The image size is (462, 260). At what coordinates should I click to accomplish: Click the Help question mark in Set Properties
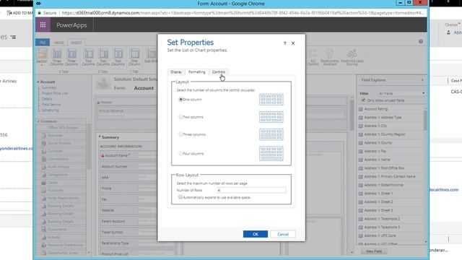pos(284,43)
